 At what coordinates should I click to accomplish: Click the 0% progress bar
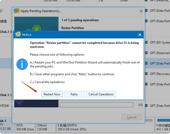(97, 105)
